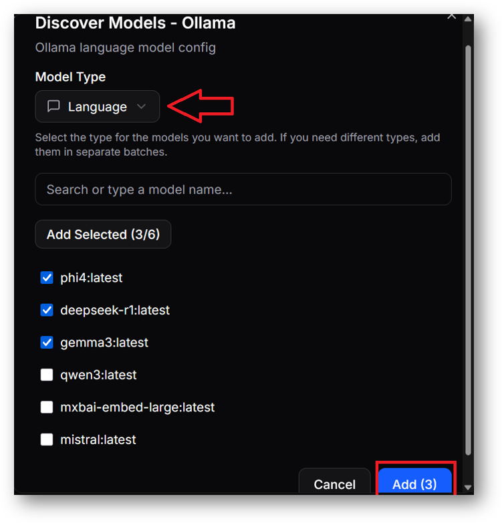The width and height of the screenshot is (502, 523).
Task: Click the search model name field
Action: click(243, 189)
